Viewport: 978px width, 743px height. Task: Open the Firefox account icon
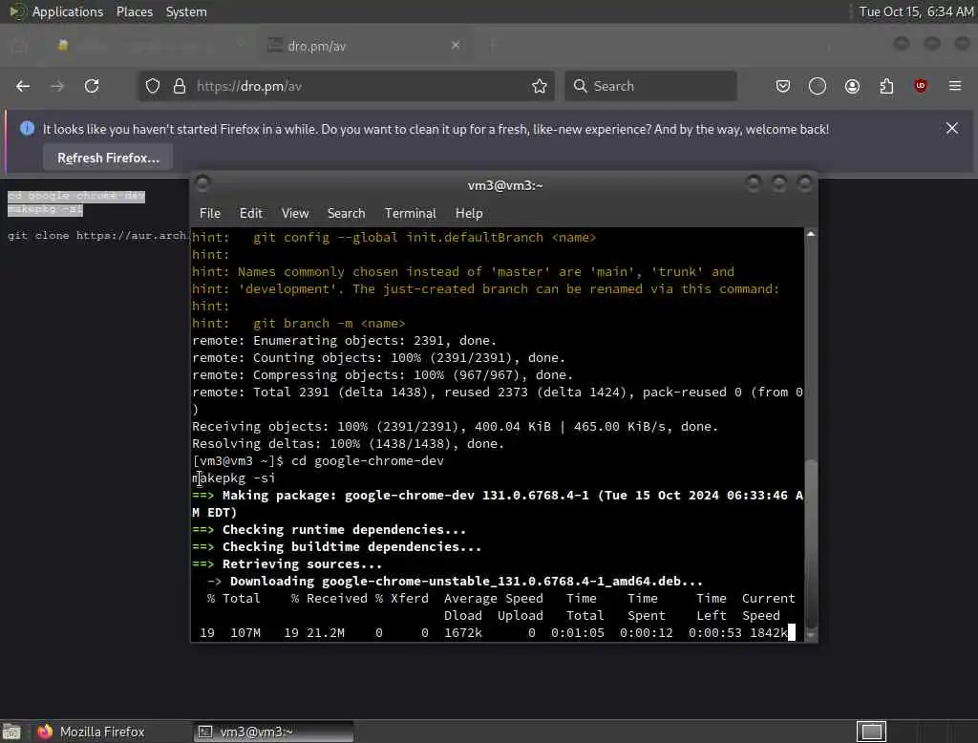(852, 86)
